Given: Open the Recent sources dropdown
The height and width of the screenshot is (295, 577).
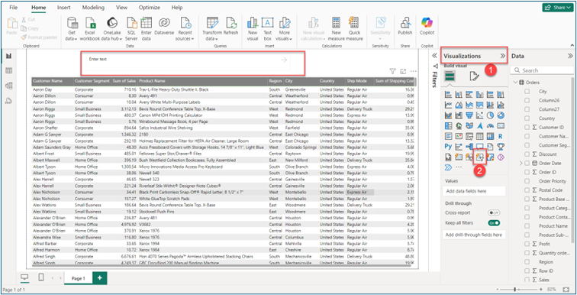Looking at the screenshot, I should point(185,29).
